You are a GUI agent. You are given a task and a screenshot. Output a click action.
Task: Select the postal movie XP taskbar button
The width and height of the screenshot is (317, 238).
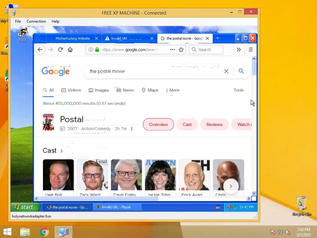coord(67,207)
